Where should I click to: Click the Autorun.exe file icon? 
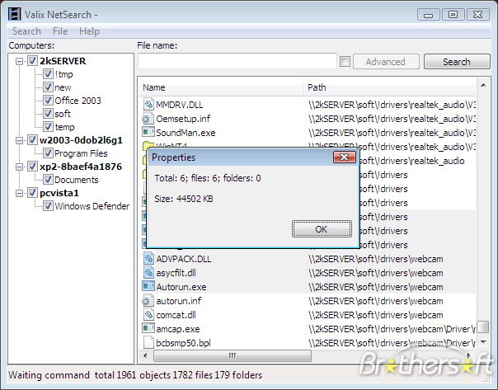pos(148,286)
